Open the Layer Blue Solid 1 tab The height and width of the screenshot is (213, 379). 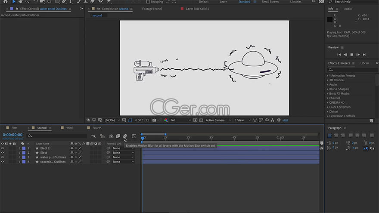pyautogui.click(x=197, y=9)
